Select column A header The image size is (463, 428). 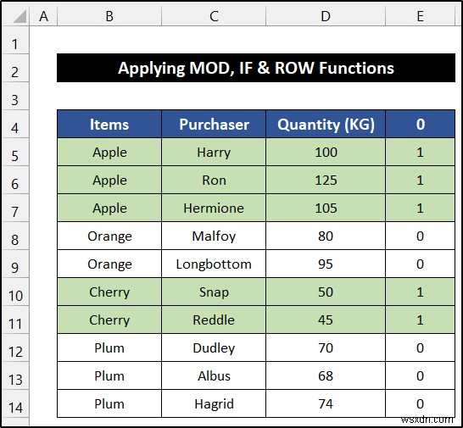pyautogui.click(x=43, y=16)
